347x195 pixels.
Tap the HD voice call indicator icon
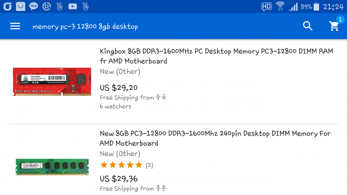pos(267,7)
